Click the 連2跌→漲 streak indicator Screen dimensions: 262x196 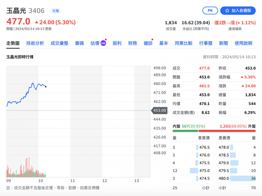pos(235,23)
